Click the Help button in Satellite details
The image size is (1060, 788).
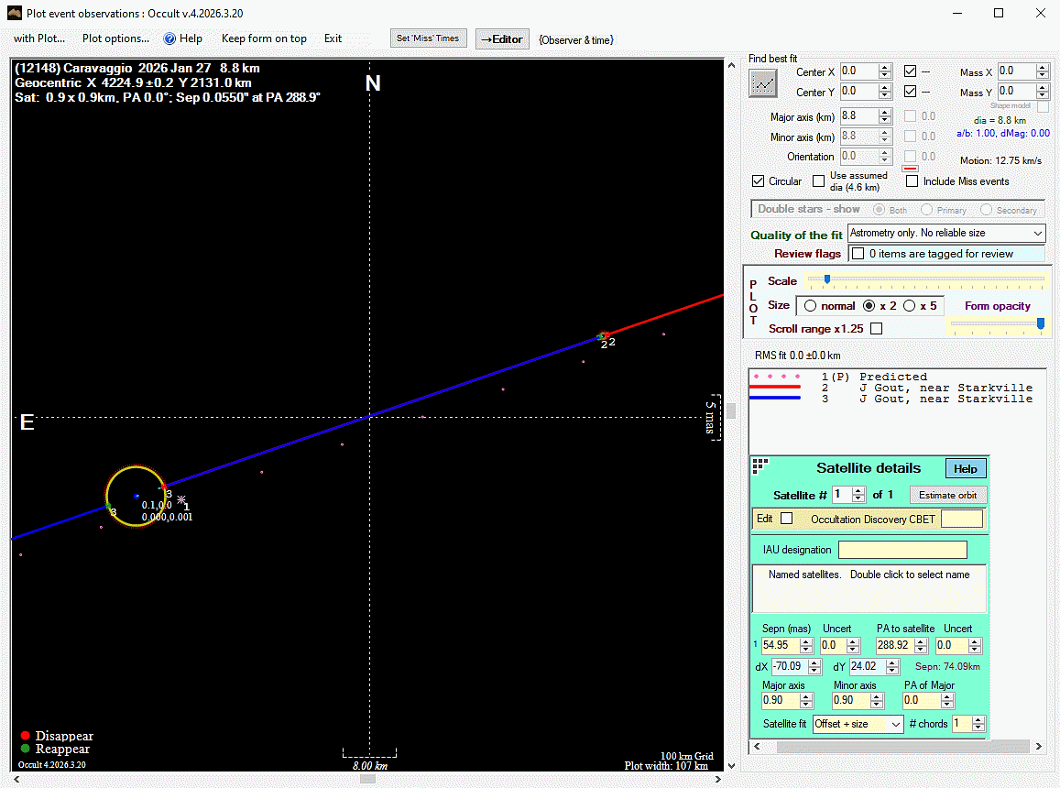pyautogui.click(x=965, y=468)
